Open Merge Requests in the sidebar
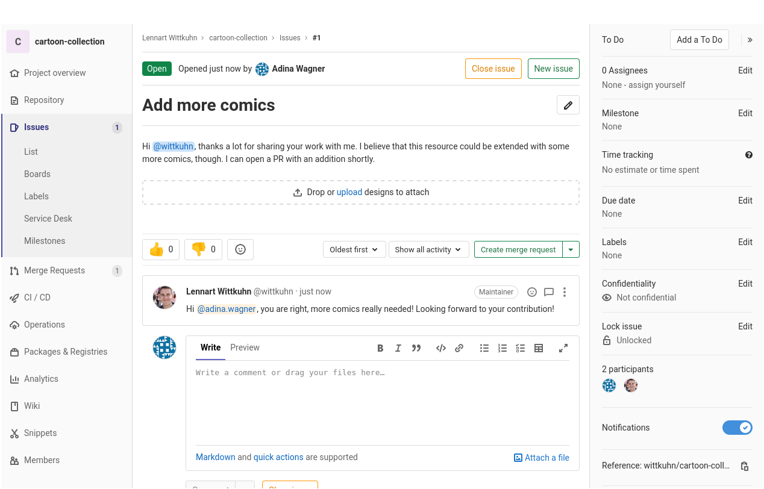This screenshot has width=764, height=489. point(54,270)
